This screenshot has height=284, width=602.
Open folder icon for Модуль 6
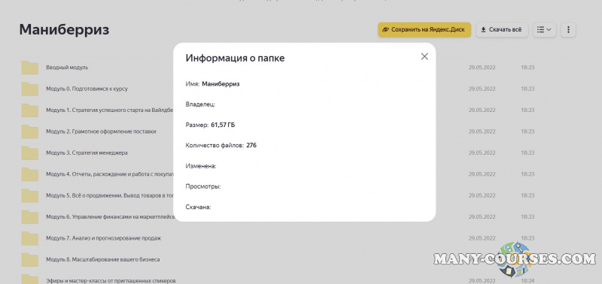[x=30, y=217]
